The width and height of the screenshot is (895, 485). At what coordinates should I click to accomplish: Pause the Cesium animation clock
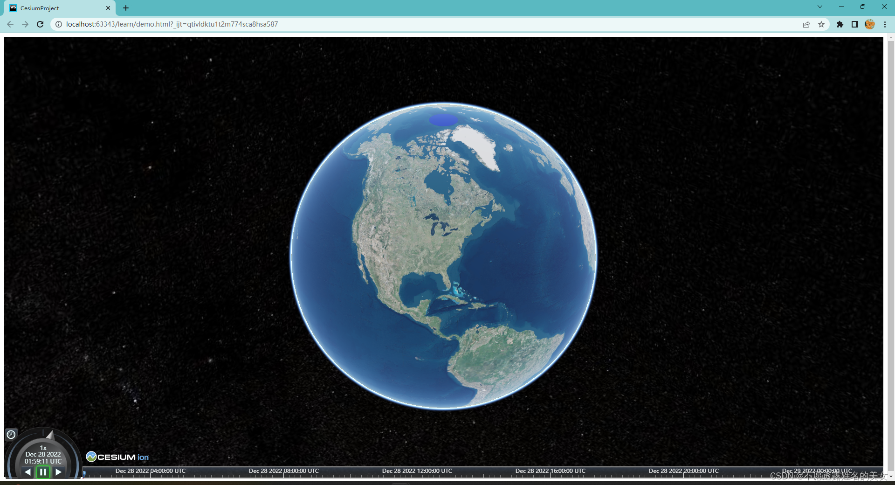(x=43, y=472)
